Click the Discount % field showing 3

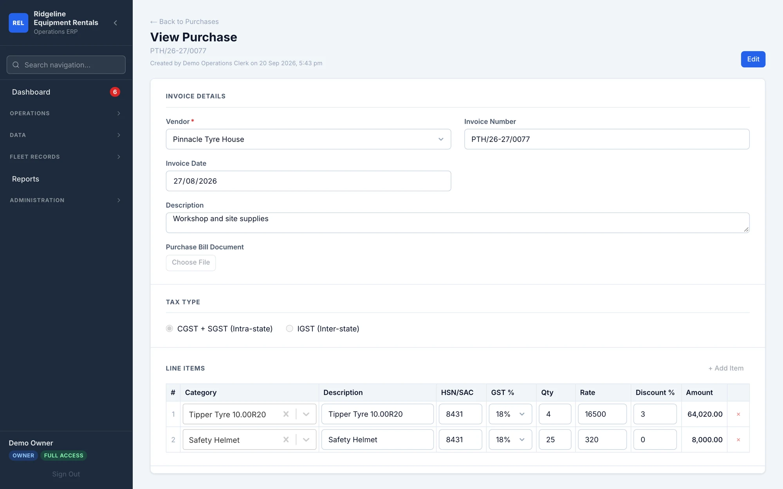pyautogui.click(x=655, y=414)
